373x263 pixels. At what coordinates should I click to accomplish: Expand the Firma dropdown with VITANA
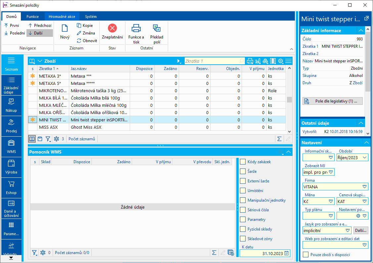tap(364, 187)
